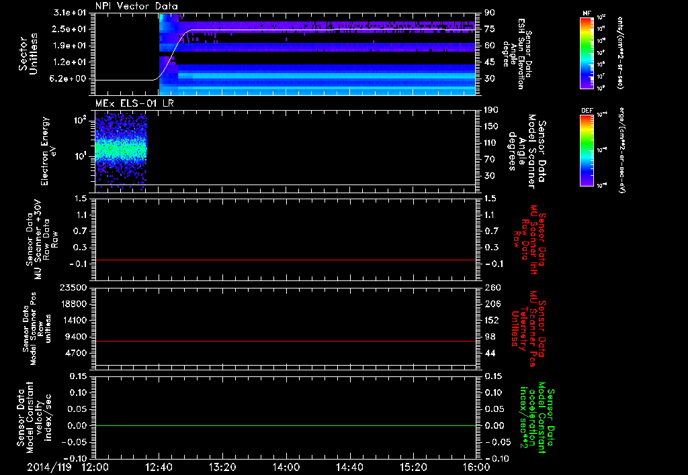This screenshot has height=475, width=688.
Task: Click the 14:40 time axis label
Action: pos(349,467)
